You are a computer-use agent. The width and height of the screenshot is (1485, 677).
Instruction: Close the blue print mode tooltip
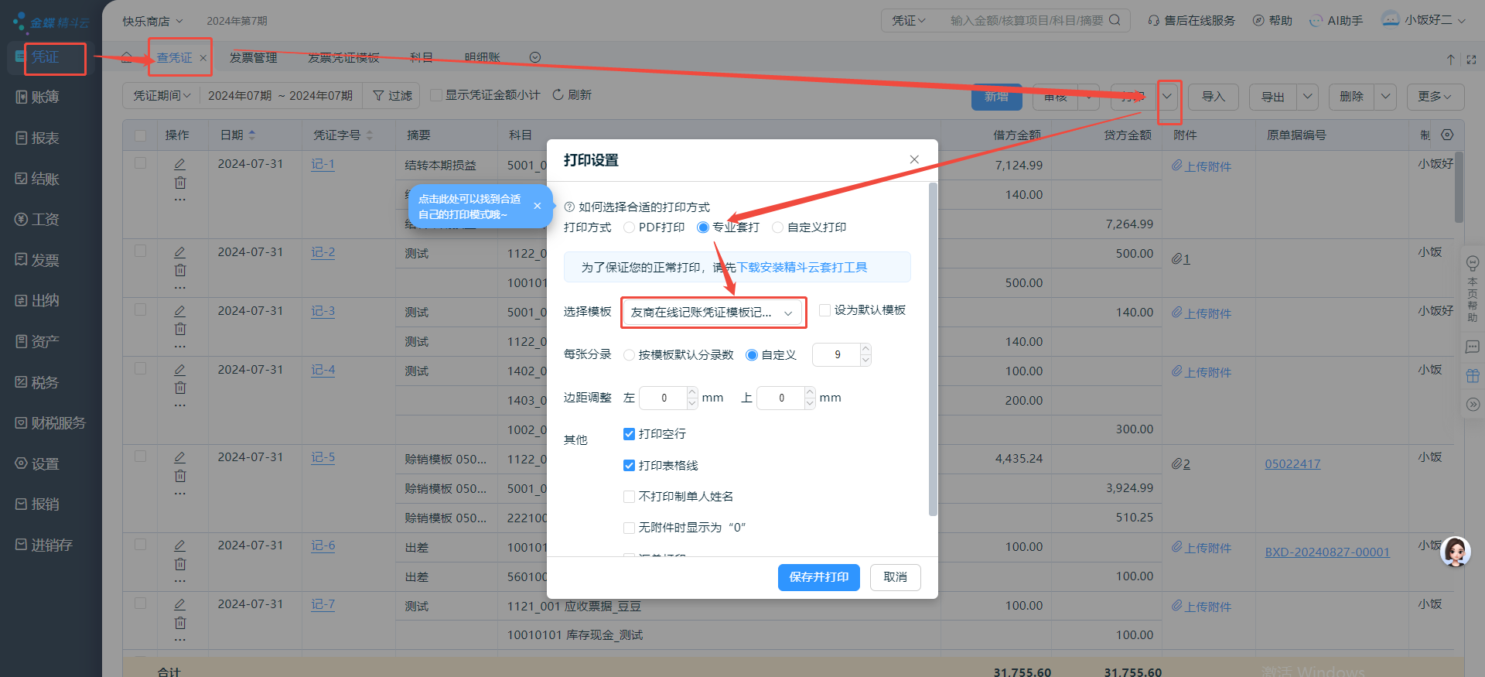pyautogui.click(x=537, y=206)
